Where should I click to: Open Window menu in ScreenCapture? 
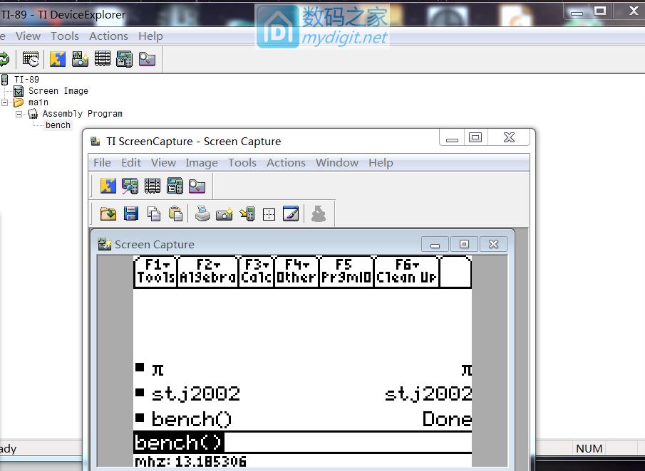pyautogui.click(x=337, y=163)
